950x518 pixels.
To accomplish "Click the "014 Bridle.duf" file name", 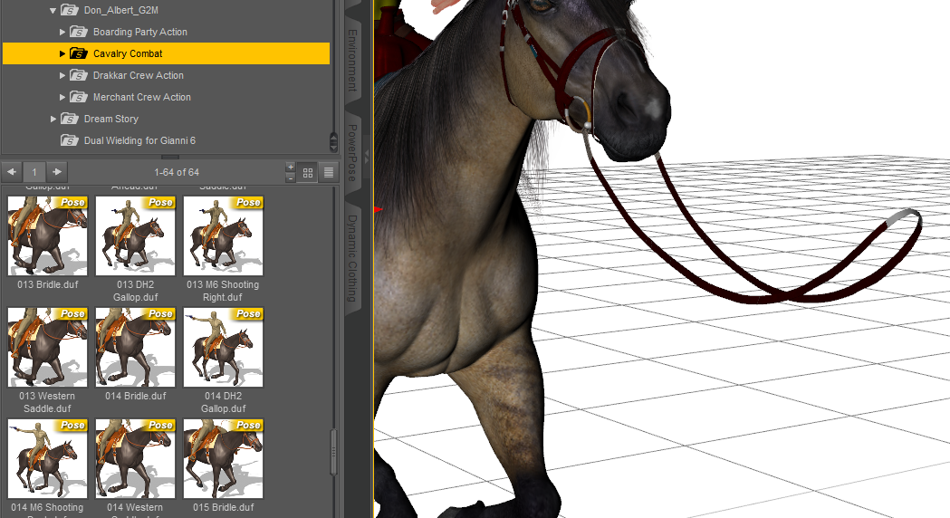I will [x=136, y=397].
